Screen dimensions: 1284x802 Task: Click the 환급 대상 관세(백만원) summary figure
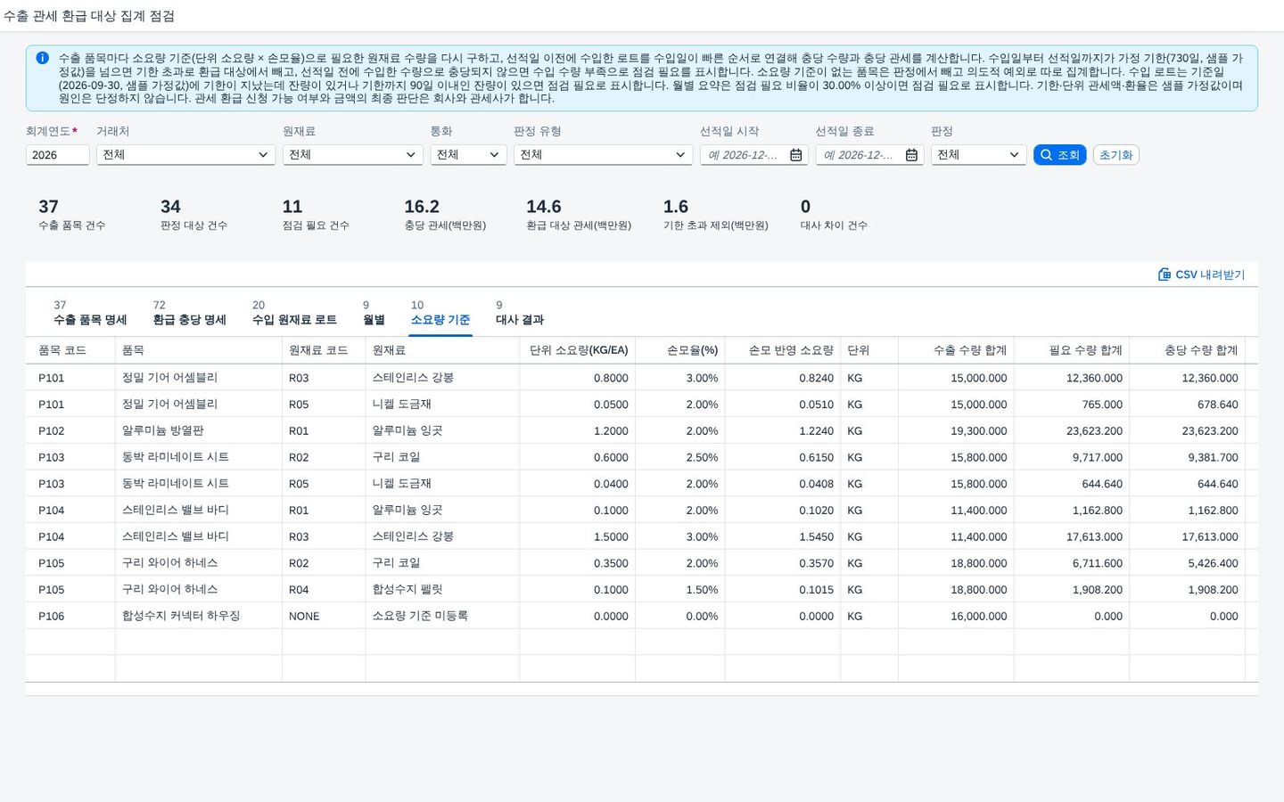point(579,215)
